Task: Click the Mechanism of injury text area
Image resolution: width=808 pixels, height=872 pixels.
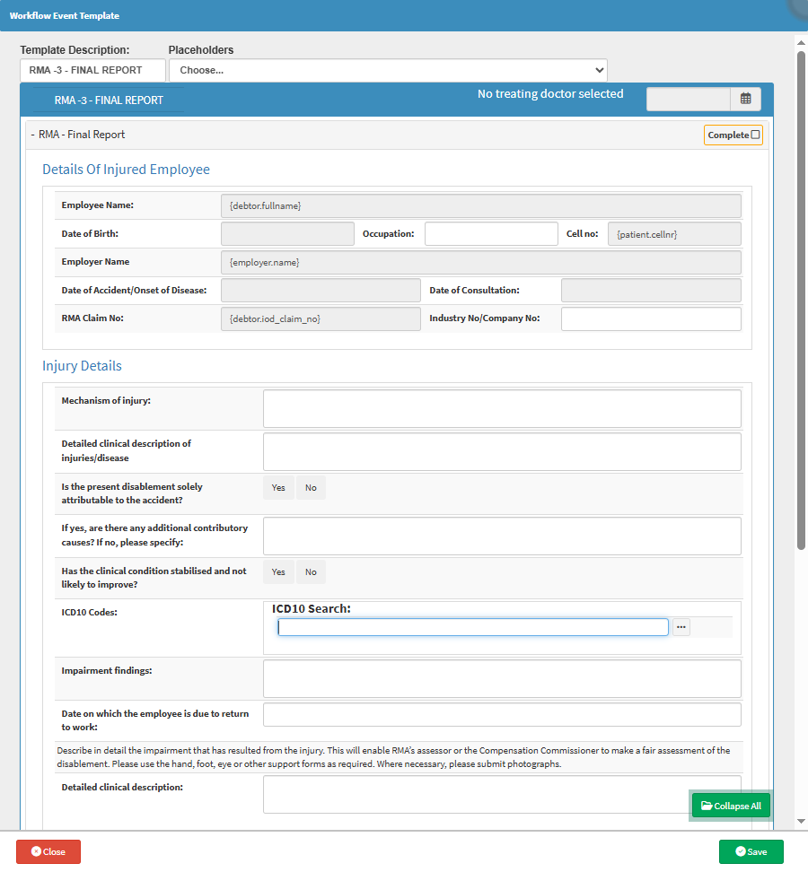Action: (502, 409)
